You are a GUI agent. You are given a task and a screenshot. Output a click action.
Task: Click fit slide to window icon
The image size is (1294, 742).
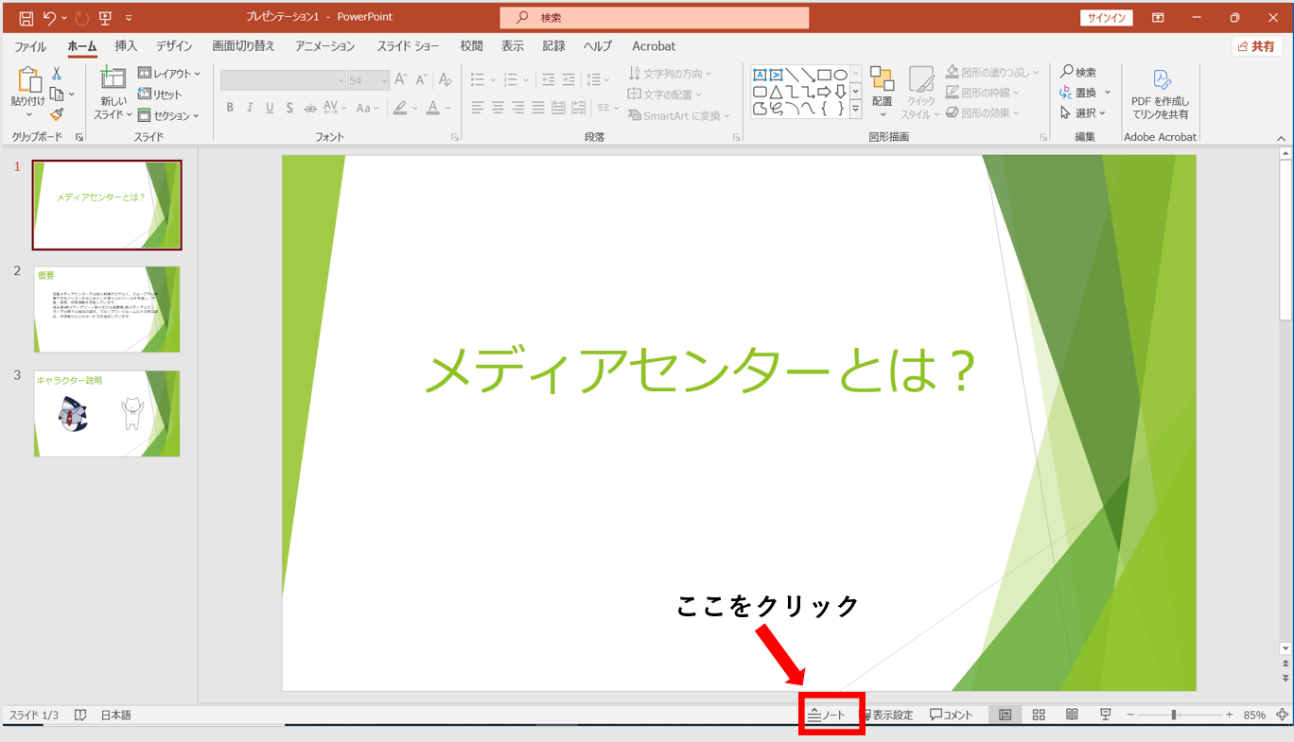pos(1283,716)
